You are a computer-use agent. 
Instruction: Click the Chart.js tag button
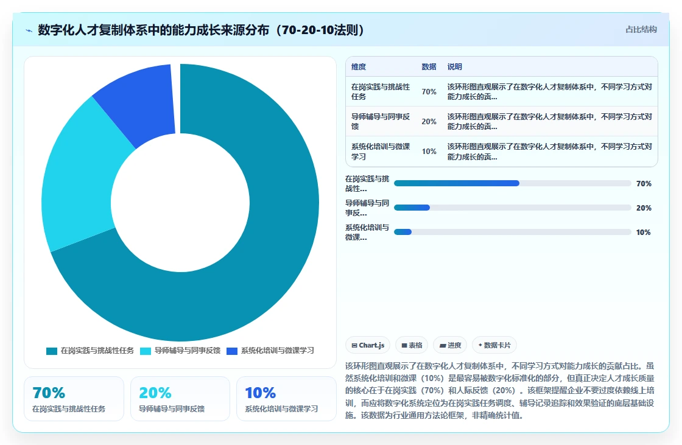click(368, 345)
